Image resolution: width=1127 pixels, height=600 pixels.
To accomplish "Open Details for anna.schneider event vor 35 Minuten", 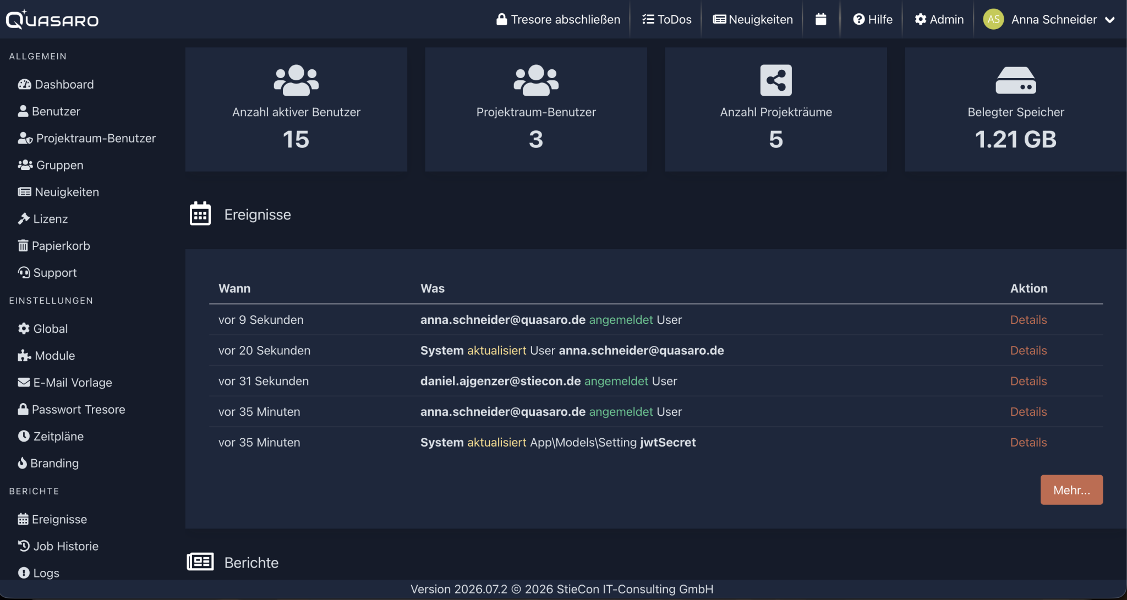I will [1028, 412].
